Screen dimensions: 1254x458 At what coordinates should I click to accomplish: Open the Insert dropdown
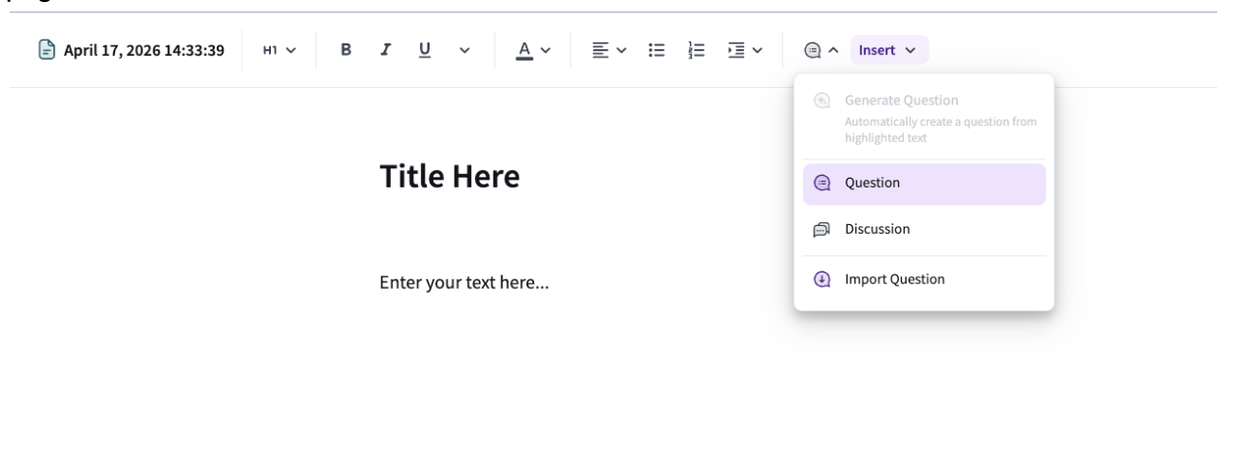[889, 50]
